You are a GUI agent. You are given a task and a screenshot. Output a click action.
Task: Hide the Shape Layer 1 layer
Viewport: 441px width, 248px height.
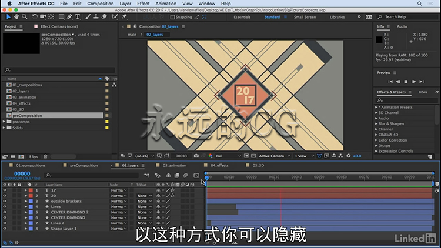[x=5, y=229]
